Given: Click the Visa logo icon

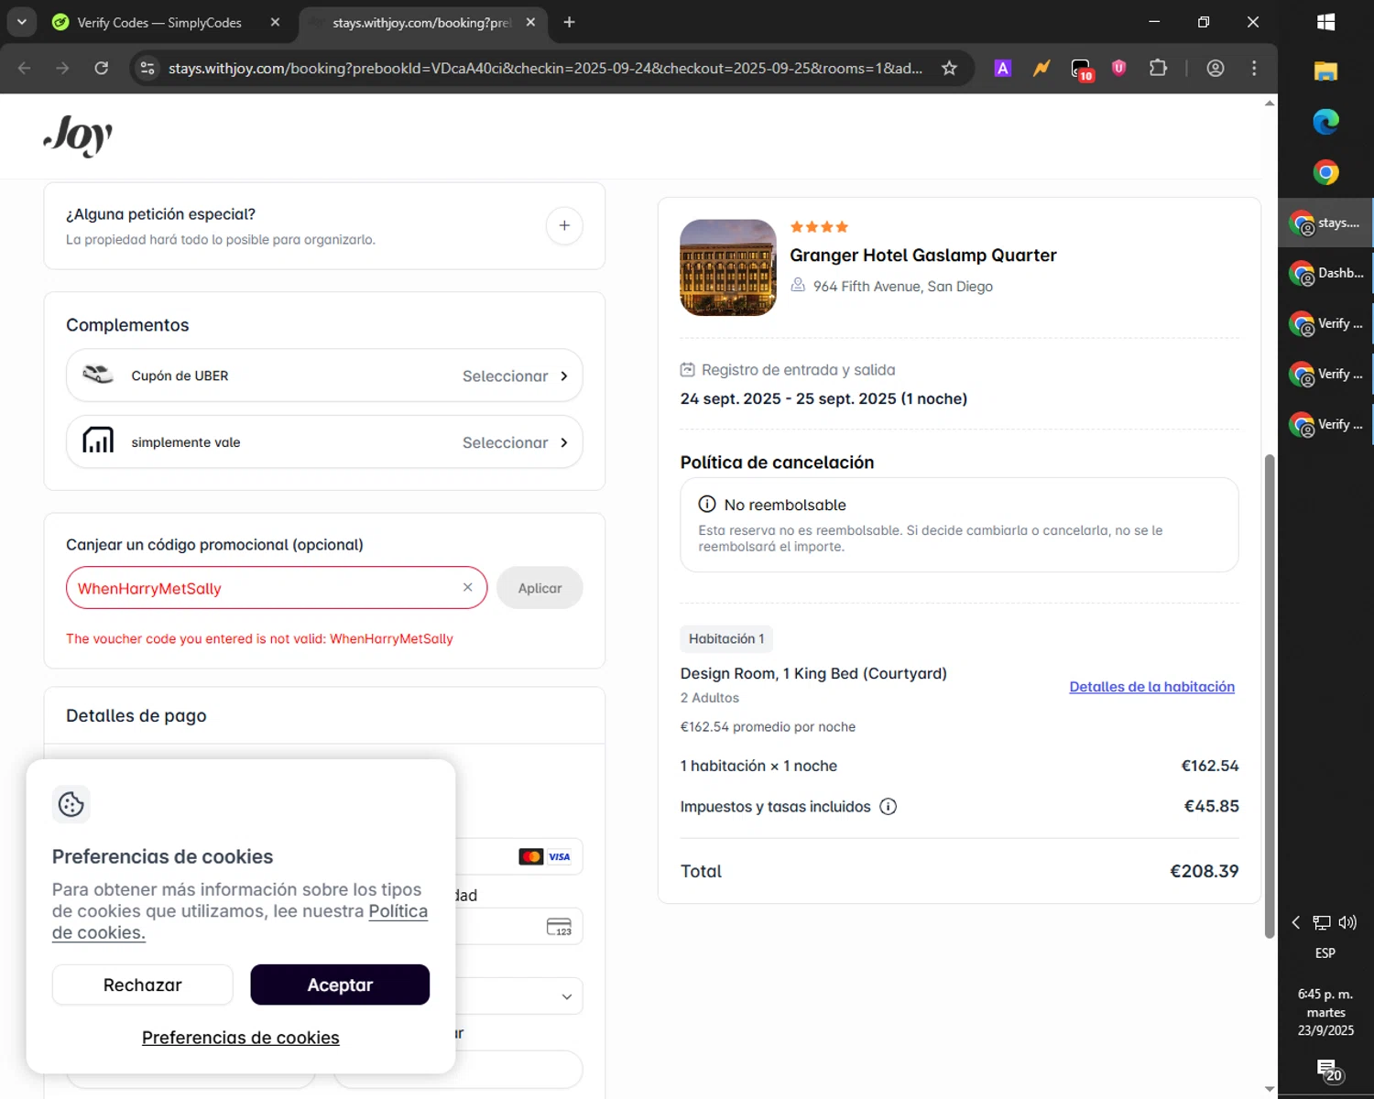Looking at the screenshot, I should (560, 856).
